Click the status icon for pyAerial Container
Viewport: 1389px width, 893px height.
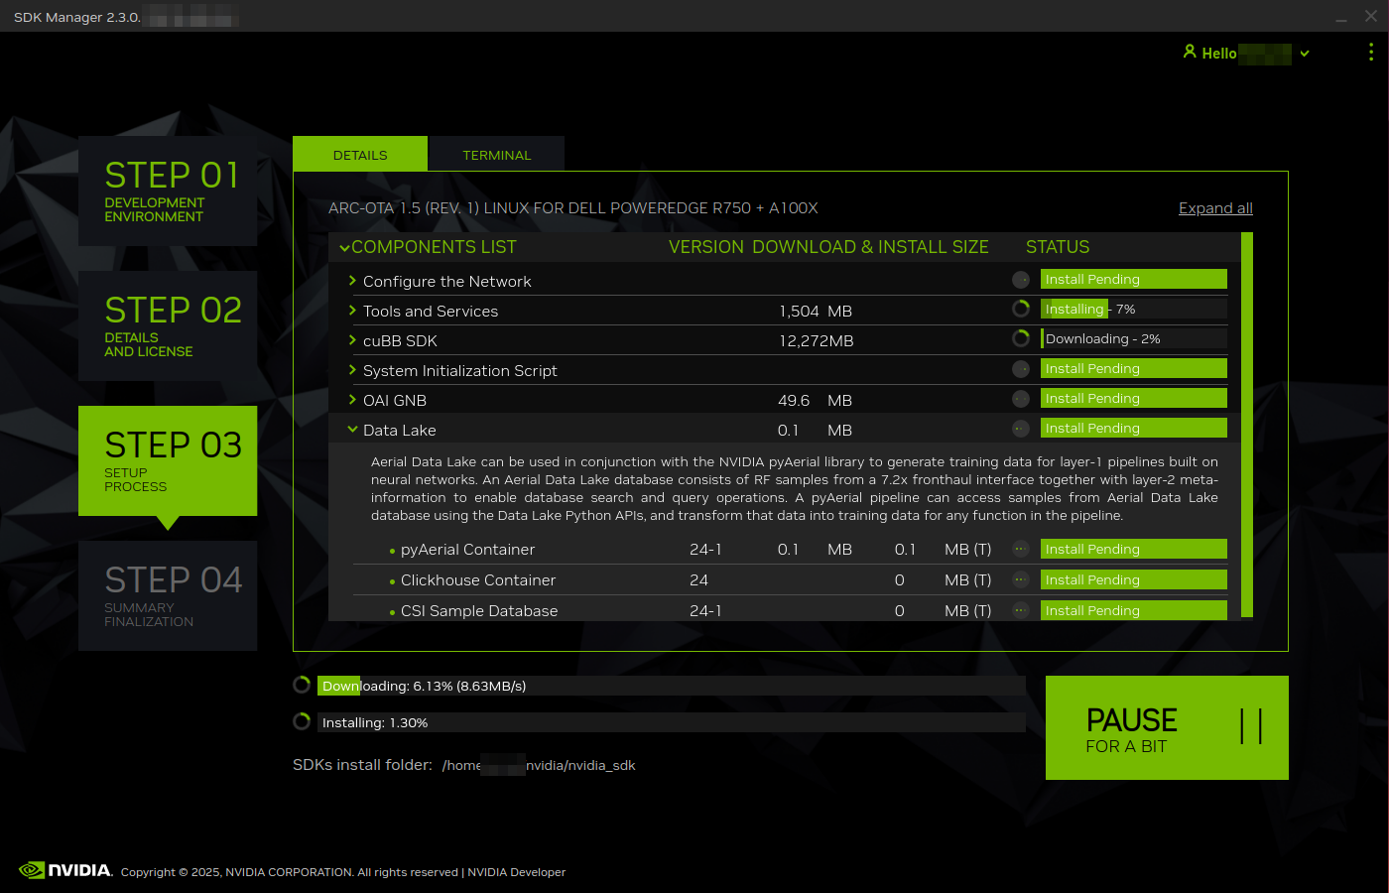click(x=1021, y=549)
